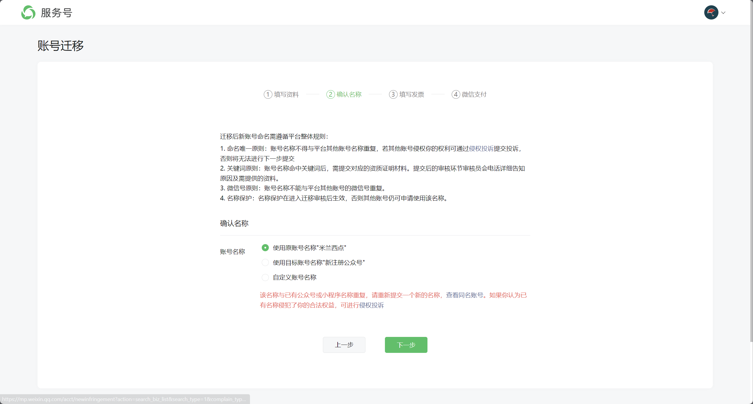Select radio 使用原账号名称"米兰西点"
The height and width of the screenshot is (404, 753).
(265, 248)
